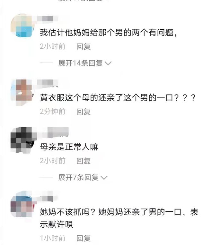
Task: Click 回复 beside 2分钟前 timestamp
Action: [x=84, y=112]
